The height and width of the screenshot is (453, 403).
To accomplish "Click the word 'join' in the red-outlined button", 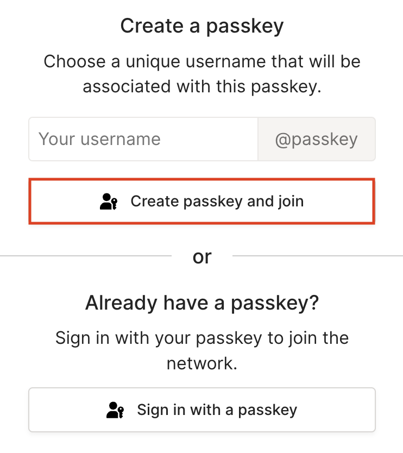I will click(291, 202).
